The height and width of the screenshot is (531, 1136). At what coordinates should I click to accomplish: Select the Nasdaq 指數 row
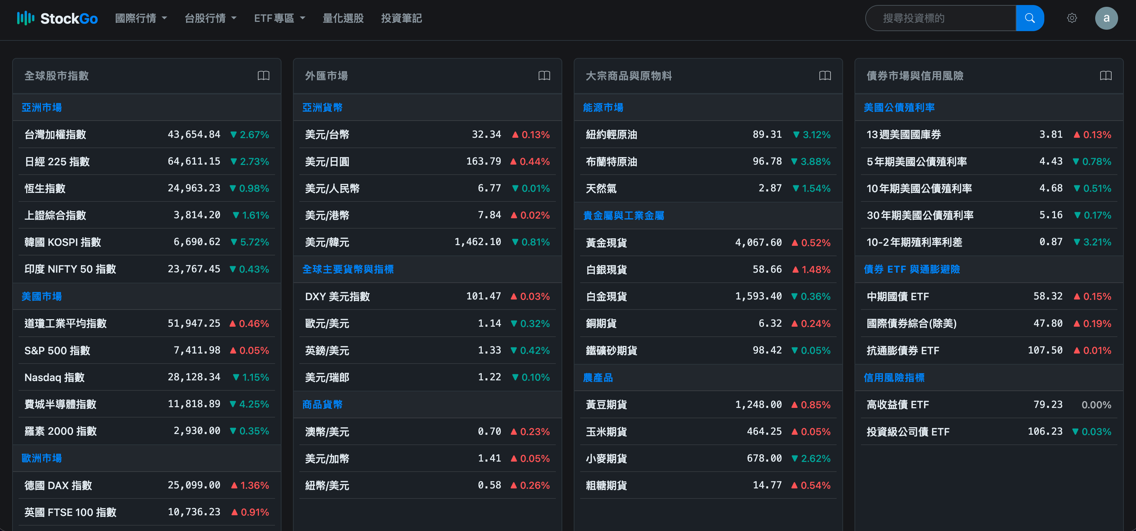coord(147,377)
